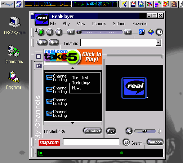Screen dimensions: 183x163
Task: Click the snap.com search text field
Action: point(91,142)
